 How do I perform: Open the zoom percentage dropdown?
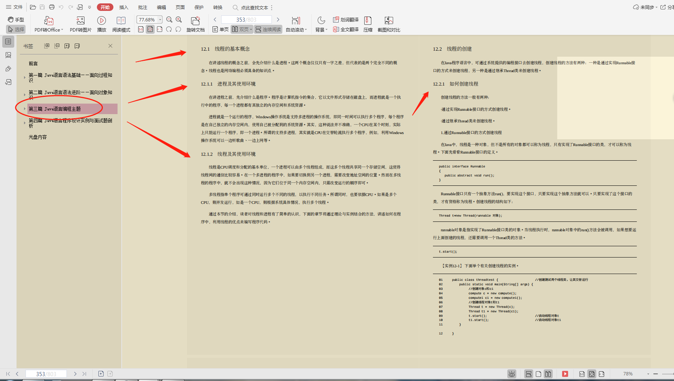tap(160, 20)
